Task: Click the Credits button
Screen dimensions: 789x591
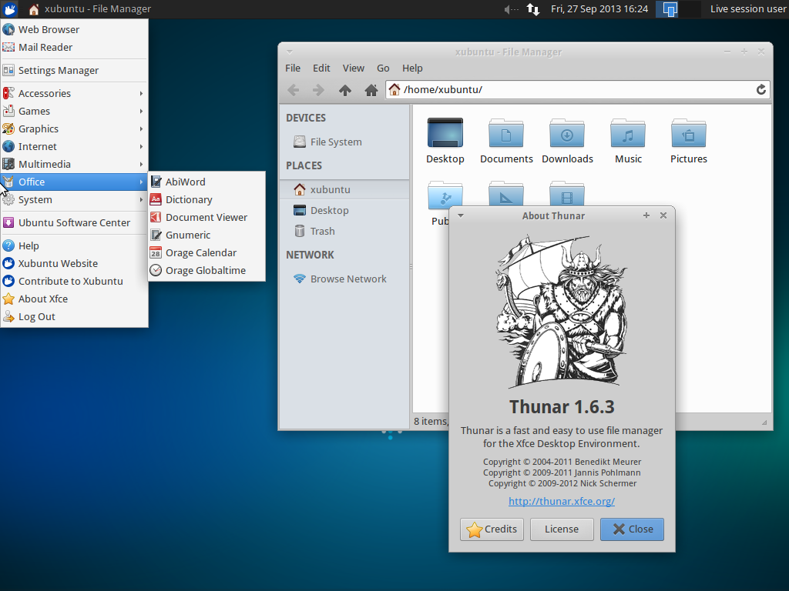Action: coord(492,529)
